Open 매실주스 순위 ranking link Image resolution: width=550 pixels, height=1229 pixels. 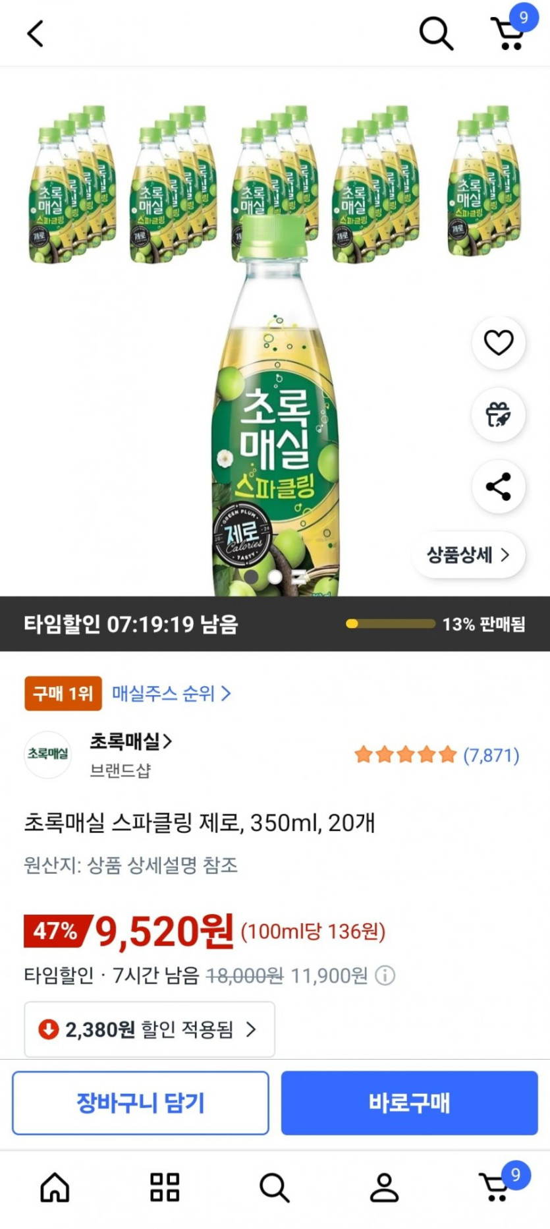coord(171,693)
